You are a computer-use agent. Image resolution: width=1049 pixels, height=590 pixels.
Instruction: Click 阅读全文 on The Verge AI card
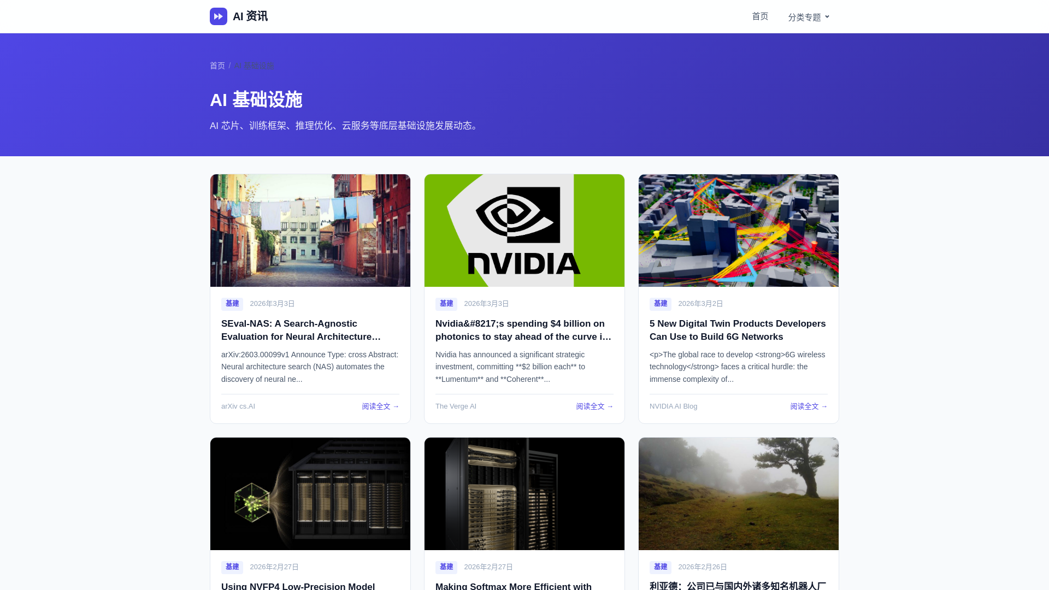pos(594,406)
